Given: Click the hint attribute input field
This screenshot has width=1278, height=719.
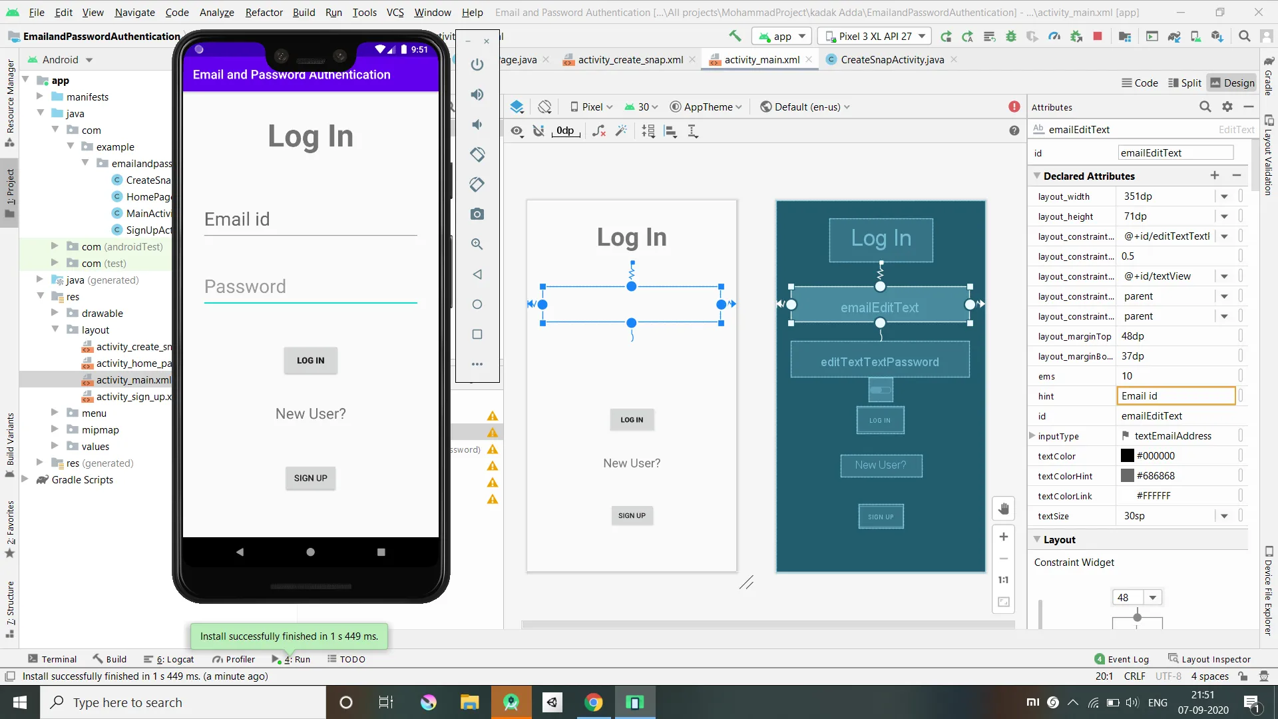Looking at the screenshot, I should coord(1175,396).
